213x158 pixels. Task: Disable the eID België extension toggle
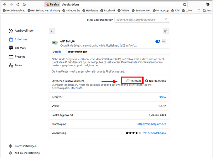158,41
